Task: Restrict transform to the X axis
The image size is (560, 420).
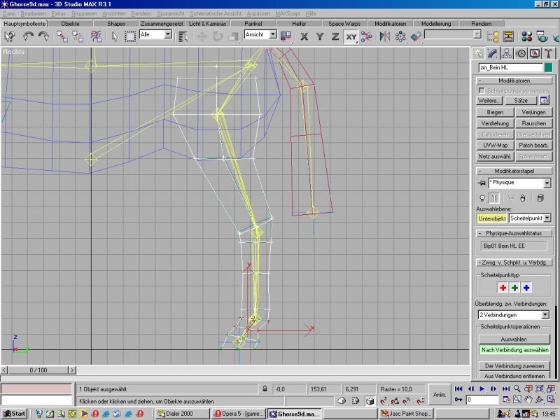Action: 304,36
